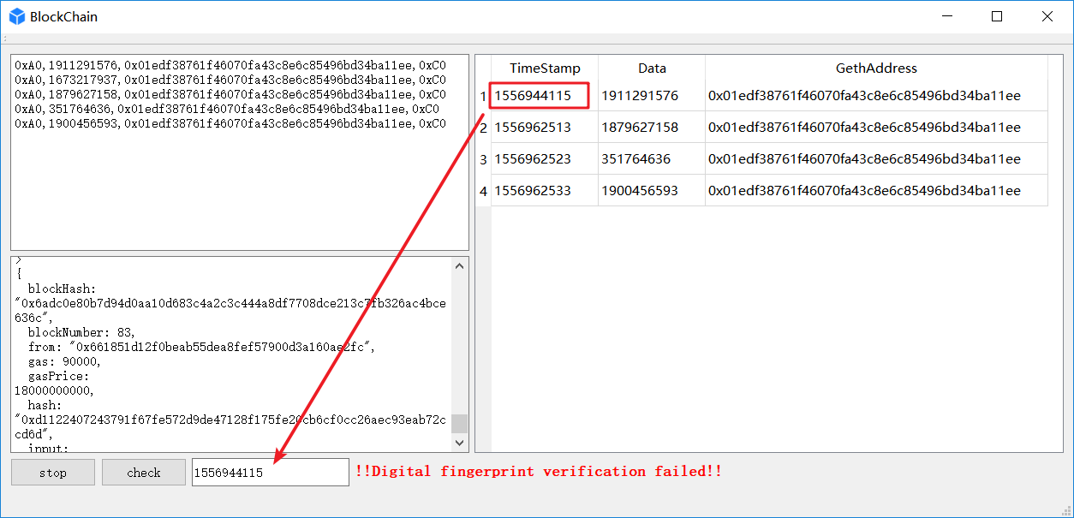Image resolution: width=1074 pixels, height=518 pixels.
Task: Select timestamp cell 1556962513
Action: (x=545, y=128)
